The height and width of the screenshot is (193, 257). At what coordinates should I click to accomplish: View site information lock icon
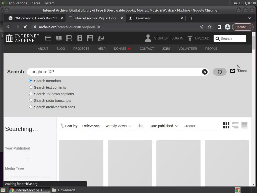35,27
